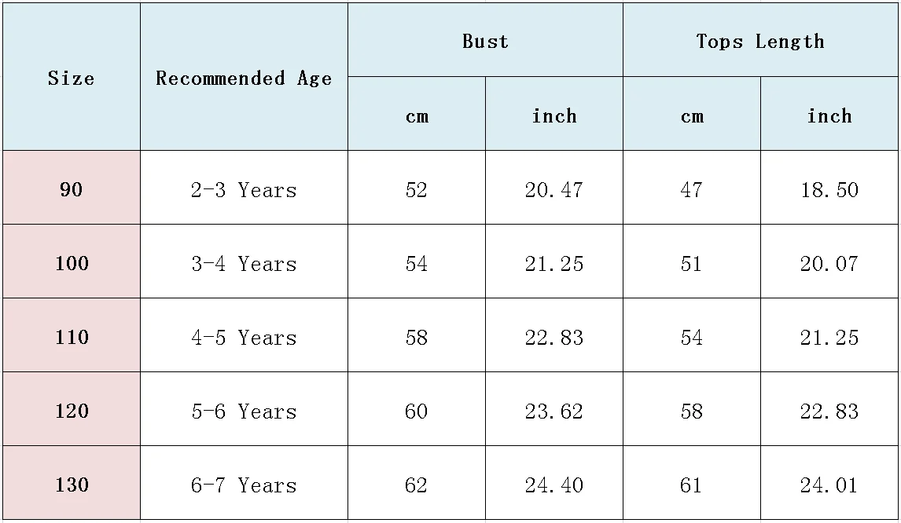901x523 pixels.
Task: Select the size 120 cell
Action: click(72, 409)
